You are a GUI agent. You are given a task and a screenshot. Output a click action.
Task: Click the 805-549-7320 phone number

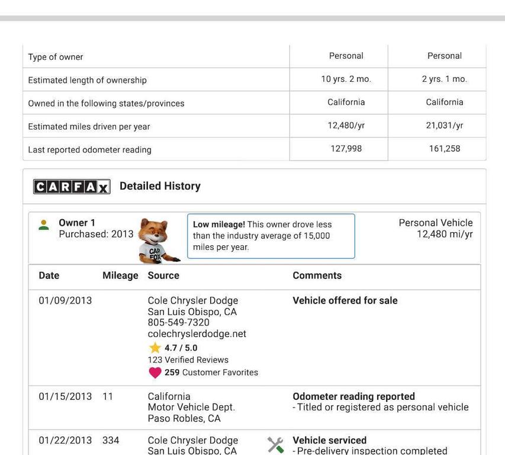point(178,322)
